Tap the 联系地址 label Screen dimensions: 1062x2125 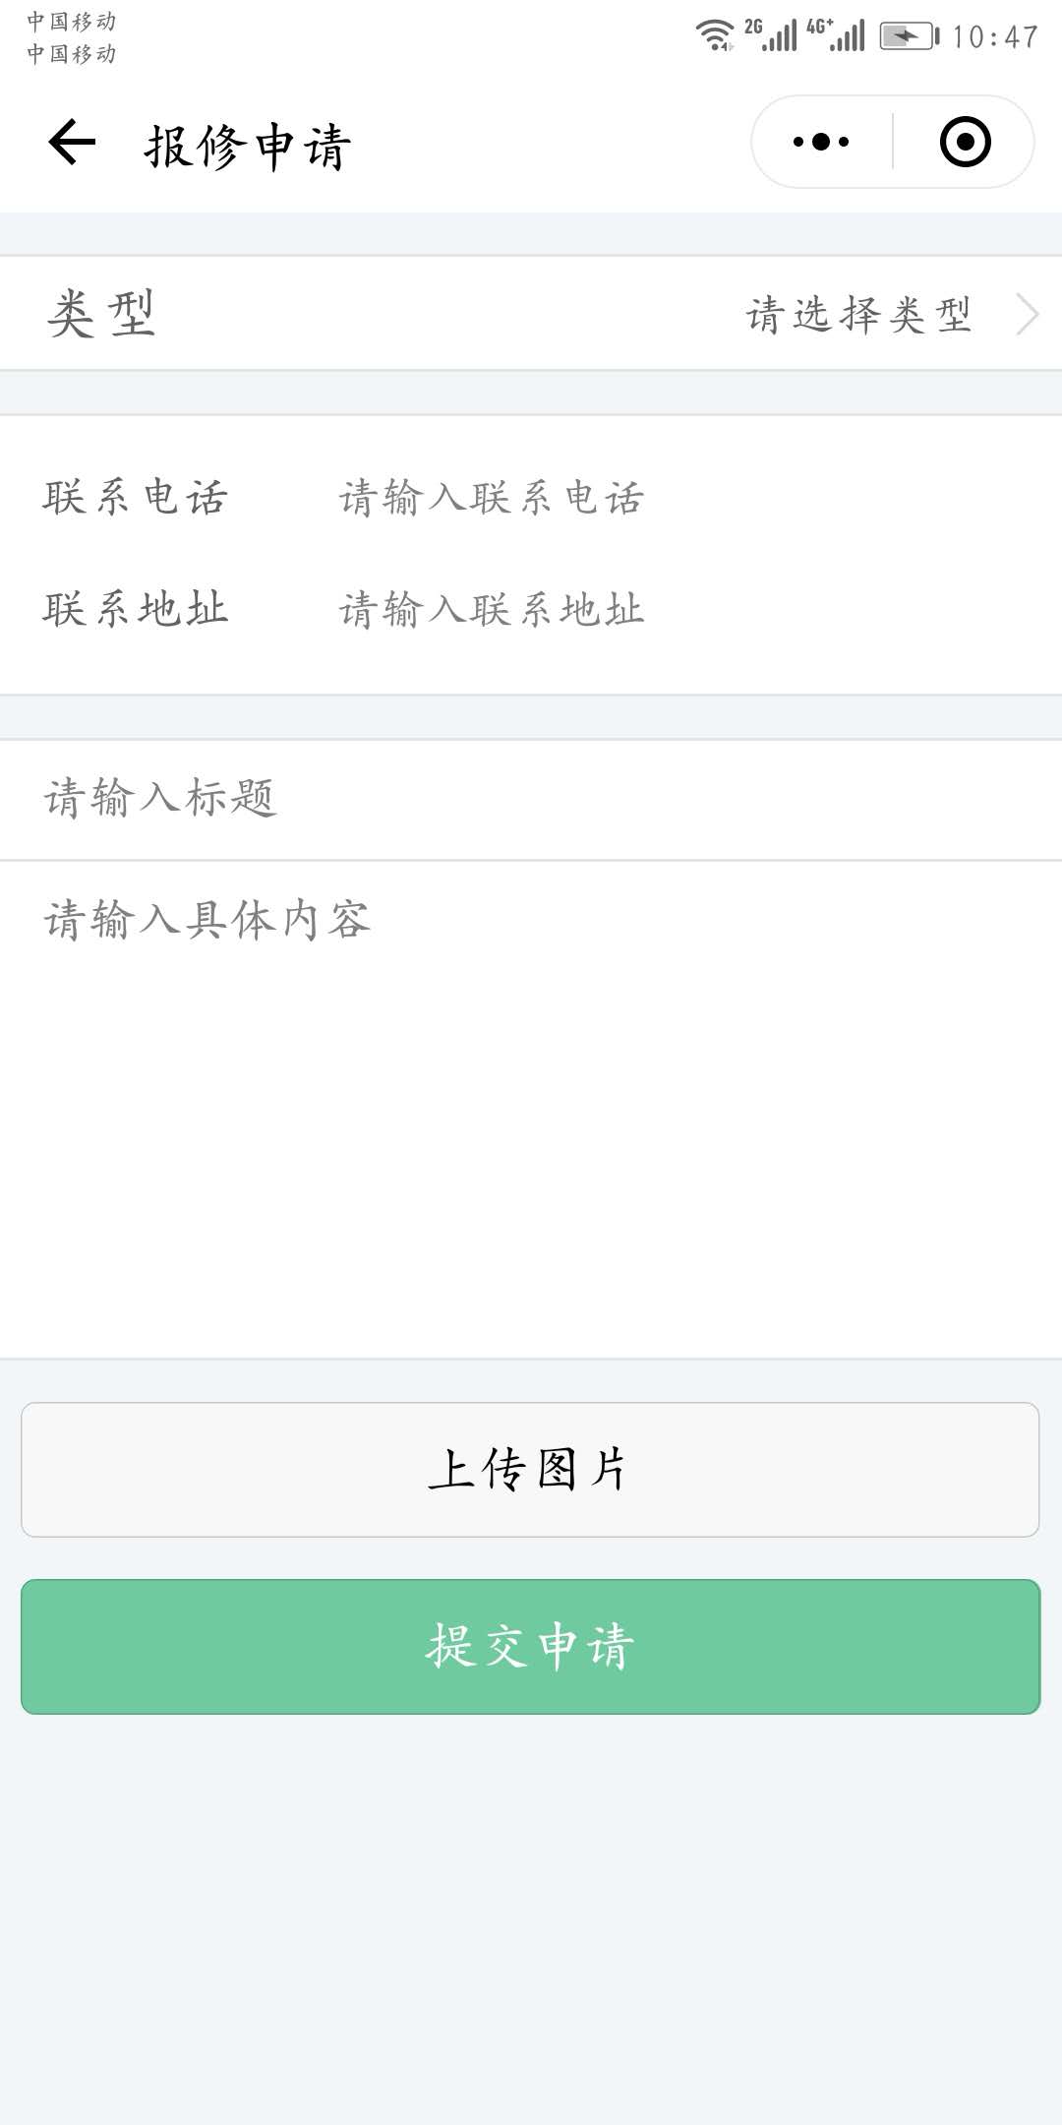[x=136, y=610]
